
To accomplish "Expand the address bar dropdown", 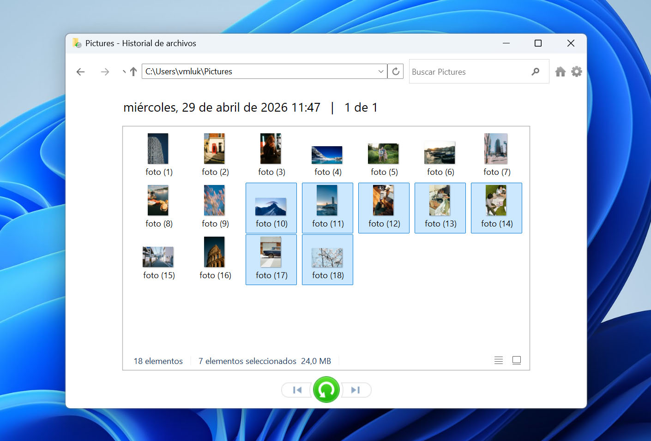I will click(381, 72).
